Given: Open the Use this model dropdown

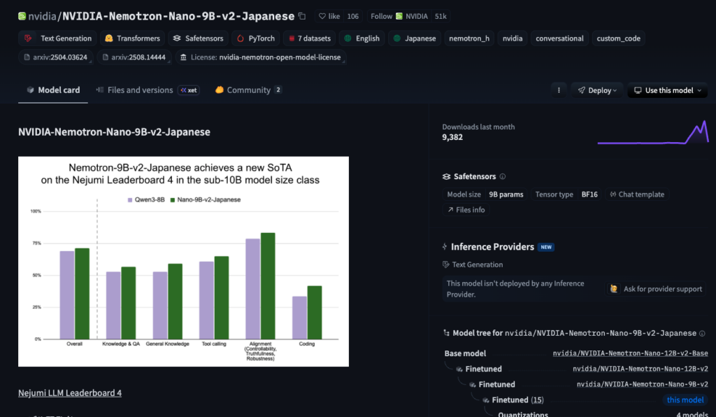Looking at the screenshot, I should pos(667,90).
